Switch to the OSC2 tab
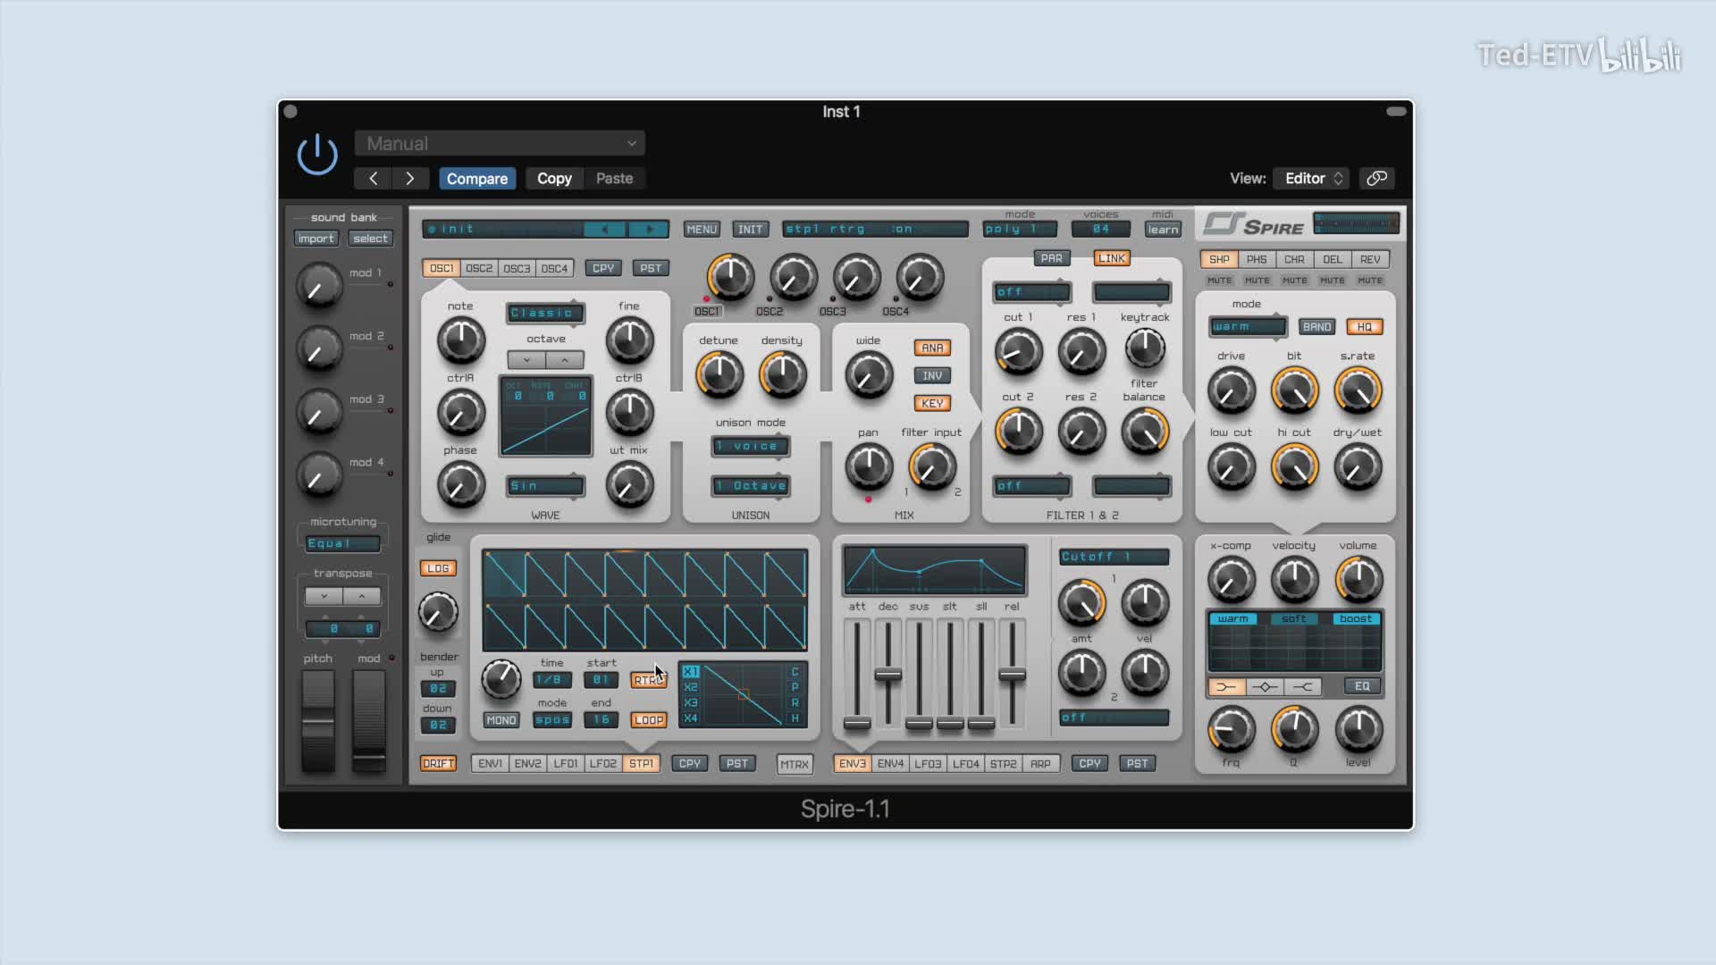The image size is (1716, 965). [x=479, y=268]
